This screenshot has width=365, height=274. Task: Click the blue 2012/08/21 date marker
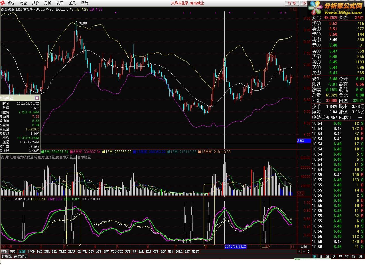coord(236,246)
